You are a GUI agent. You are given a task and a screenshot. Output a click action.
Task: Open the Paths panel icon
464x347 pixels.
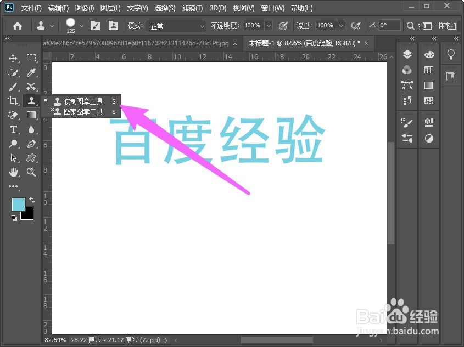[x=407, y=86]
